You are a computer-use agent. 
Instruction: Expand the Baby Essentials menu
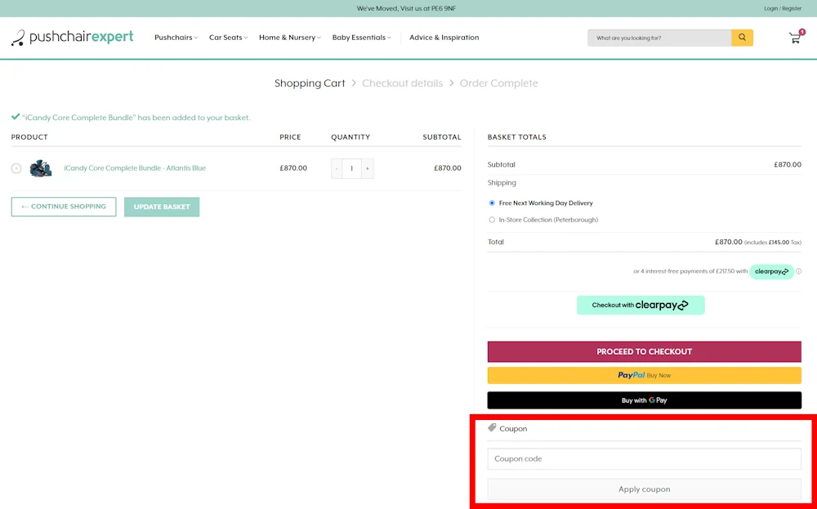pos(362,38)
